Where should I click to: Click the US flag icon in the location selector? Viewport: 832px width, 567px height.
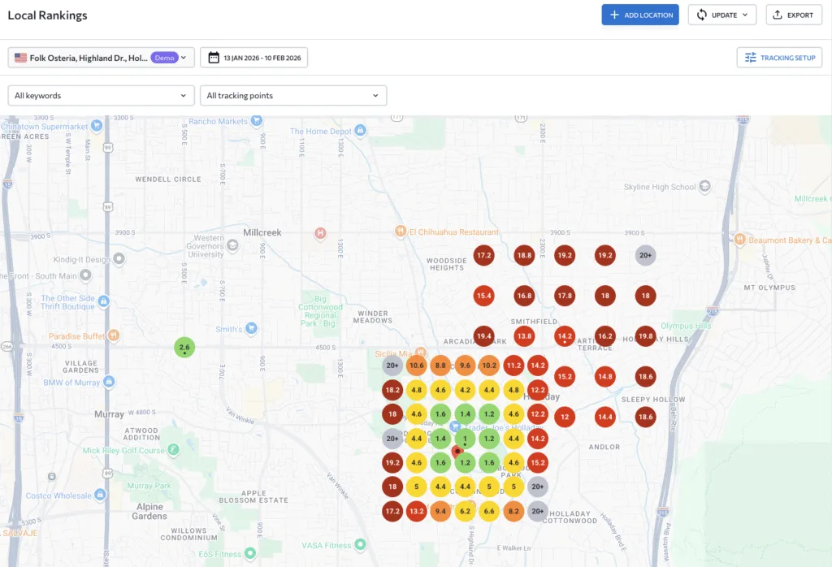20,57
